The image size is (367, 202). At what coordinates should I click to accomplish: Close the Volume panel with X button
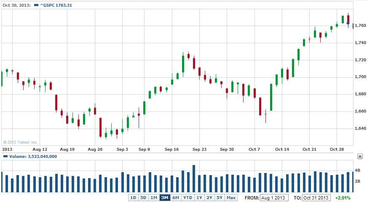pyautogui.click(x=360, y=156)
